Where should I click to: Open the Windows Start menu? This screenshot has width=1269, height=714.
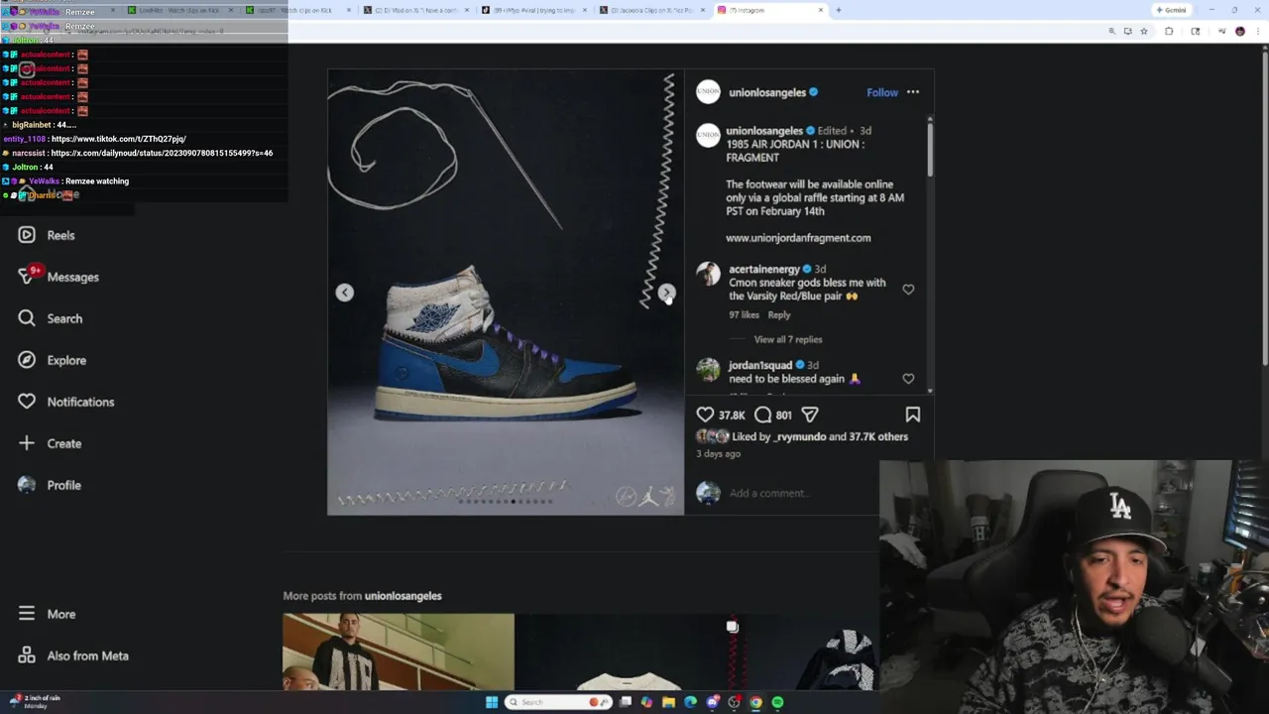tap(491, 702)
